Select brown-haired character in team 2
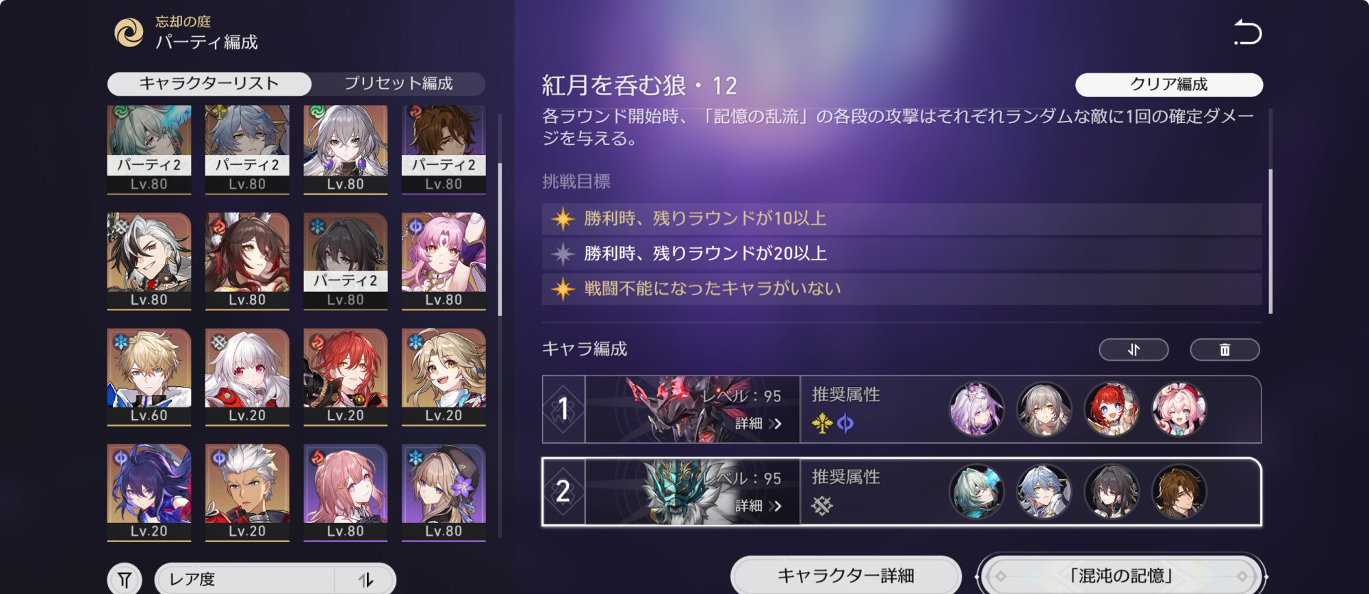1369x594 pixels. pos(1179,491)
